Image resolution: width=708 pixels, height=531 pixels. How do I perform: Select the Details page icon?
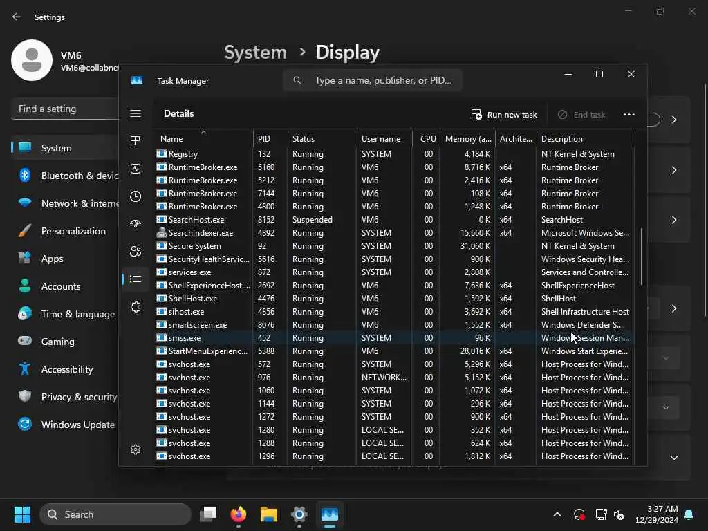pyautogui.click(x=136, y=279)
